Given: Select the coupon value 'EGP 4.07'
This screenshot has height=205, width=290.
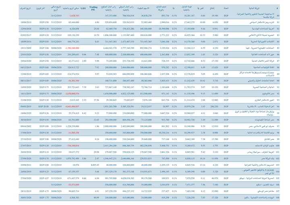Looking at the screenshot, I should (44, 178).
